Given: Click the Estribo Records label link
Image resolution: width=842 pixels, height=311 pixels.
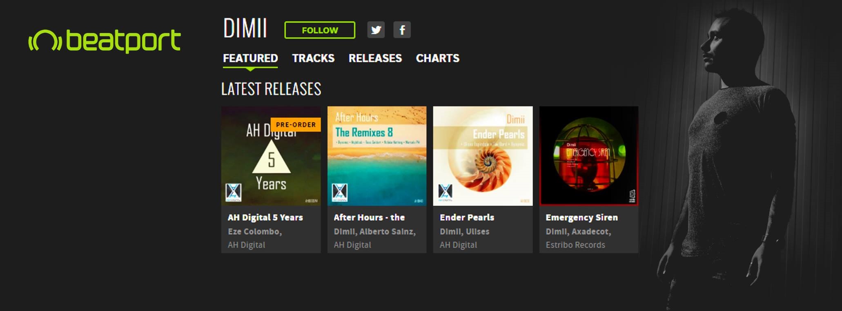Looking at the screenshot, I should click(575, 245).
